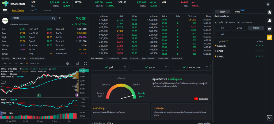Open the Aa font size button
Screen dimensions: 274x124
click(269, 118)
